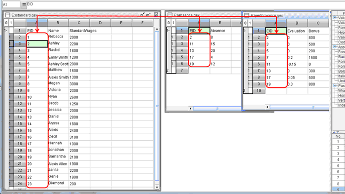
Task: Click the cell name box showing A1
Action: tap(11, 4)
